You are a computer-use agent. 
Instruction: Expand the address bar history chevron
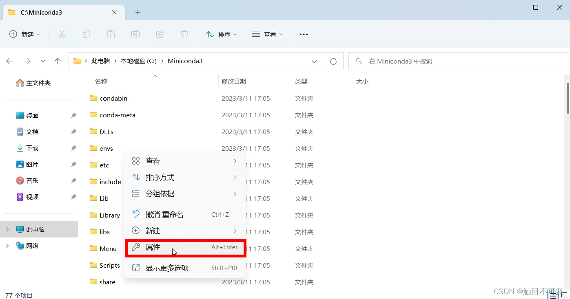coord(314,62)
